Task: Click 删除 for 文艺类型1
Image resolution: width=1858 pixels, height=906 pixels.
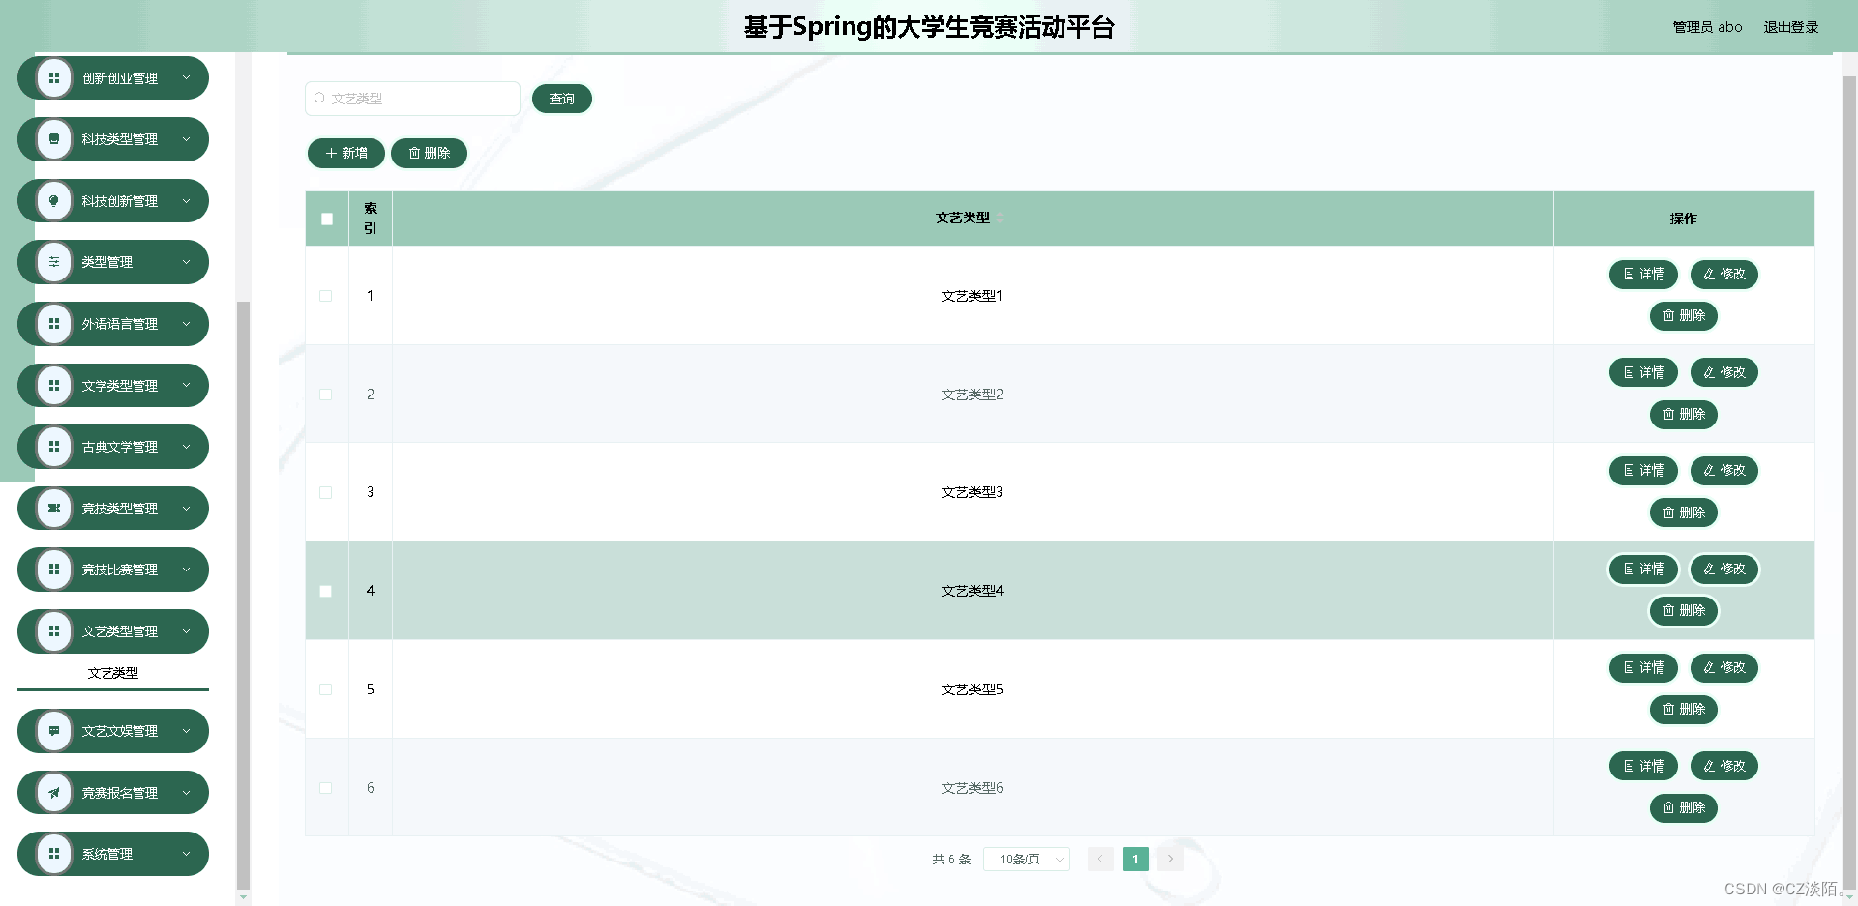Action: 1684,316
